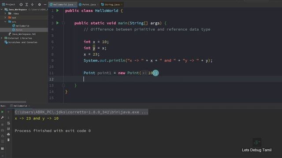Click project tree horizontal scrollbar
Image resolution: width=282 pixels, height=158 pixels.
[x=13, y=102]
